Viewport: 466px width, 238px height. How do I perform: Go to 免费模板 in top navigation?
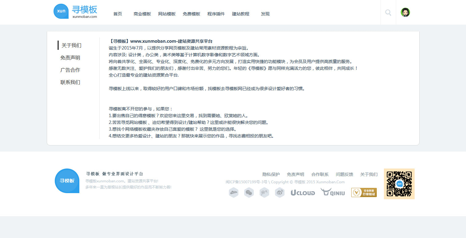click(191, 14)
